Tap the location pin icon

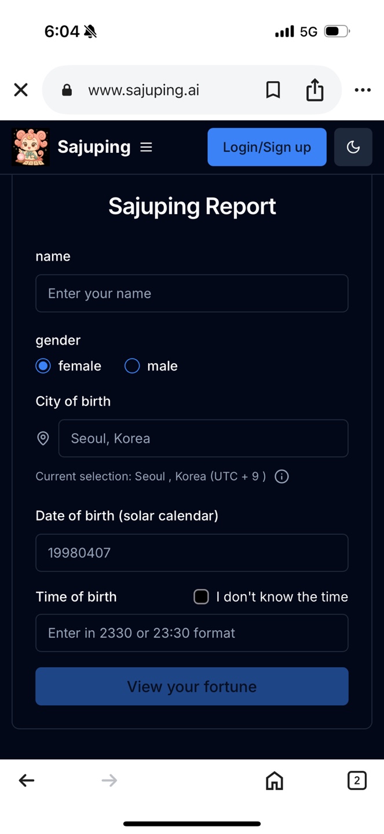point(43,438)
